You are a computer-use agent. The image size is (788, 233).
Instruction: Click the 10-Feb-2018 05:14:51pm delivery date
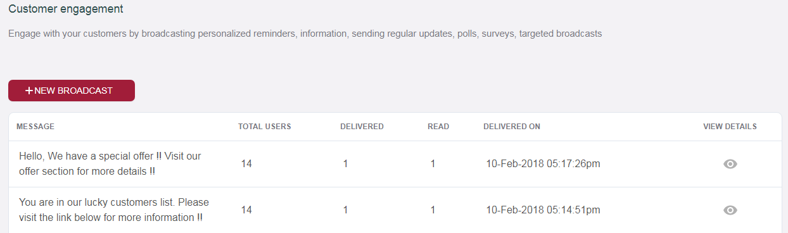coord(543,210)
